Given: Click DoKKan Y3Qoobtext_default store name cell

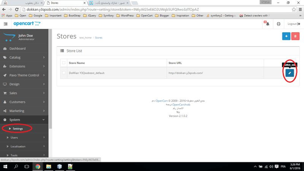Looking at the screenshot, I should coord(87,73).
